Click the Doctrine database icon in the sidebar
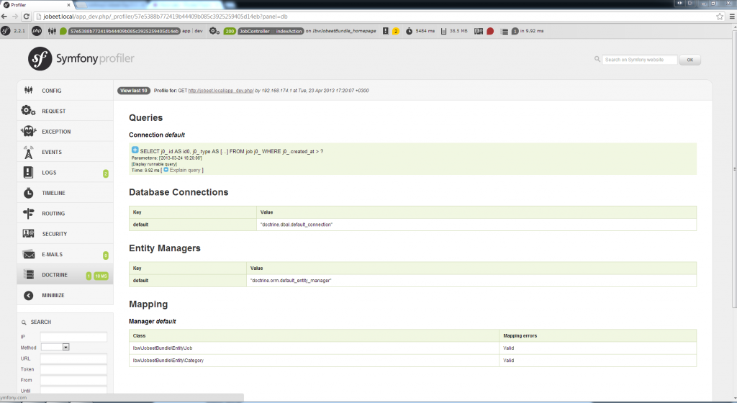The width and height of the screenshot is (737, 403). click(29, 274)
